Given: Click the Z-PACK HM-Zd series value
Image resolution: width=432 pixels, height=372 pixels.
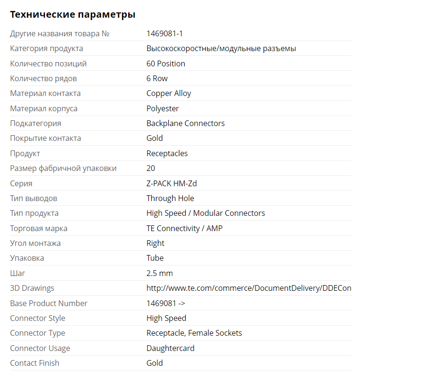Looking at the screenshot, I should tap(172, 183).
